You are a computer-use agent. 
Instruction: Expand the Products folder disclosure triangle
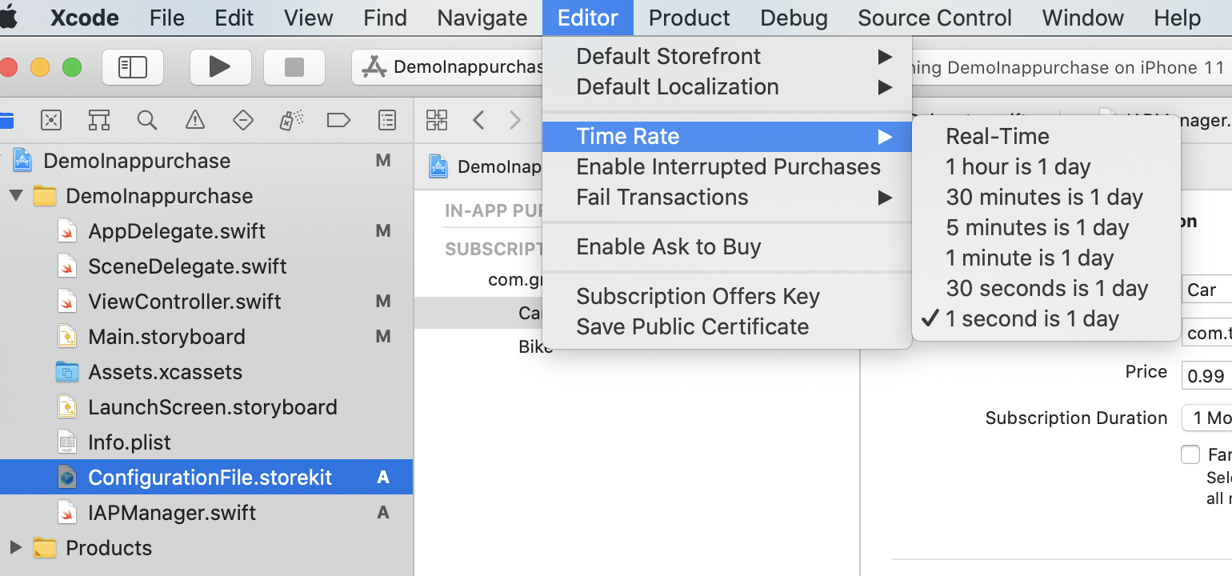pyautogui.click(x=16, y=548)
